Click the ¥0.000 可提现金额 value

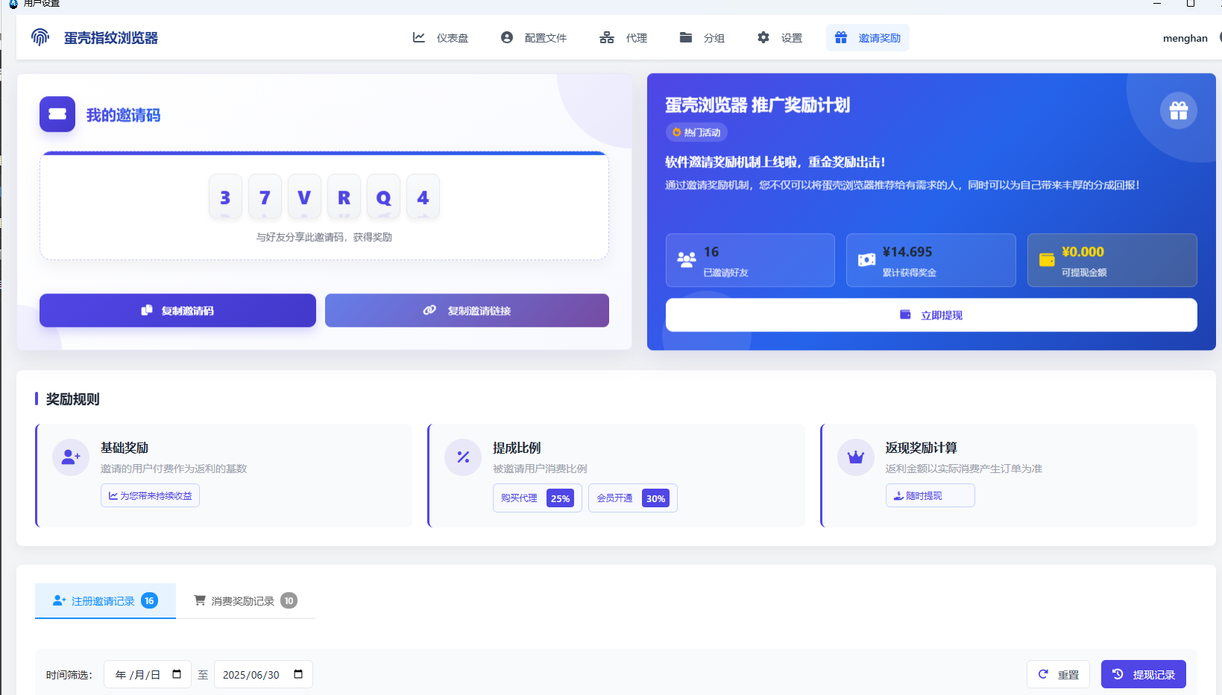[1083, 252]
